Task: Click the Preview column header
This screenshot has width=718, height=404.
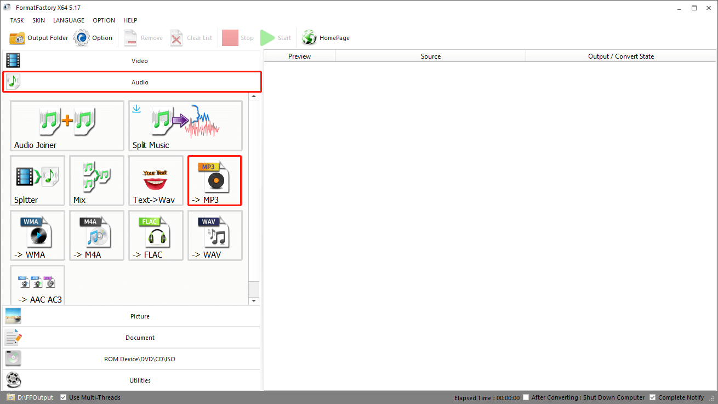Action: [x=299, y=56]
